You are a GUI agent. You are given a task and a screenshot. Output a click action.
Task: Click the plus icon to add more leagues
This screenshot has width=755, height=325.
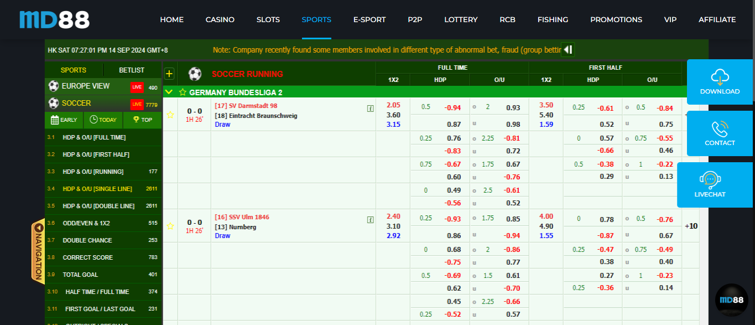(170, 73)
